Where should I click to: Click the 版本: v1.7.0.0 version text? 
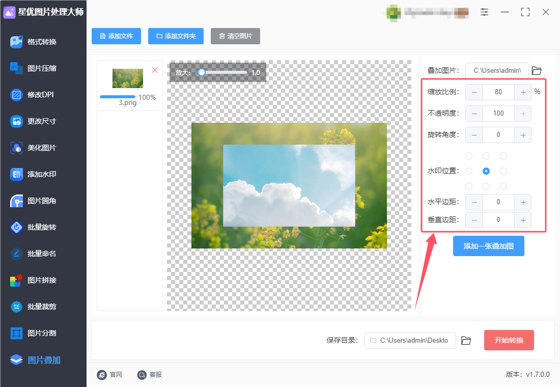coord(528,374)
